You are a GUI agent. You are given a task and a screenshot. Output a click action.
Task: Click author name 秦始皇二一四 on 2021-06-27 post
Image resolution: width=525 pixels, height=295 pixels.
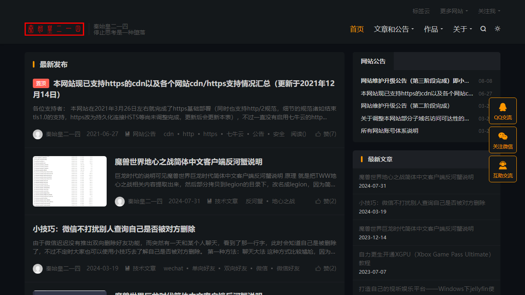(x=63, y=134)
